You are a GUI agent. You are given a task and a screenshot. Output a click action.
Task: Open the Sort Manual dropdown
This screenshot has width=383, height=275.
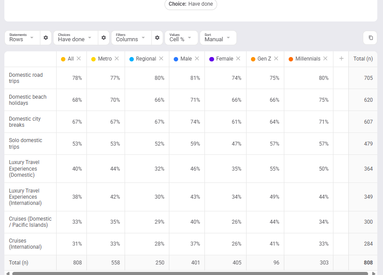[x=218, y=38]
